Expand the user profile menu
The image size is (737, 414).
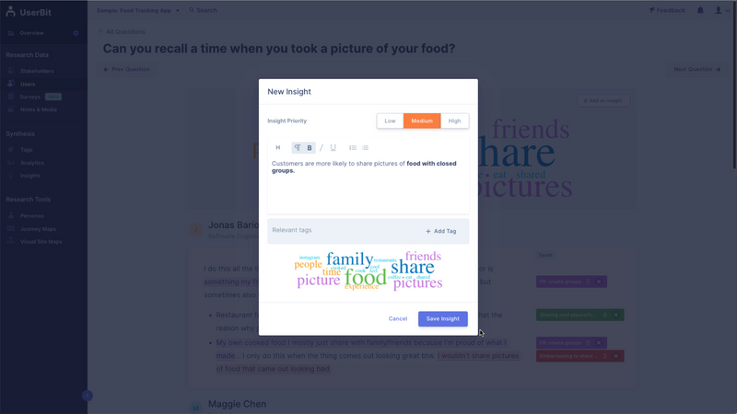tap(722, 10)
